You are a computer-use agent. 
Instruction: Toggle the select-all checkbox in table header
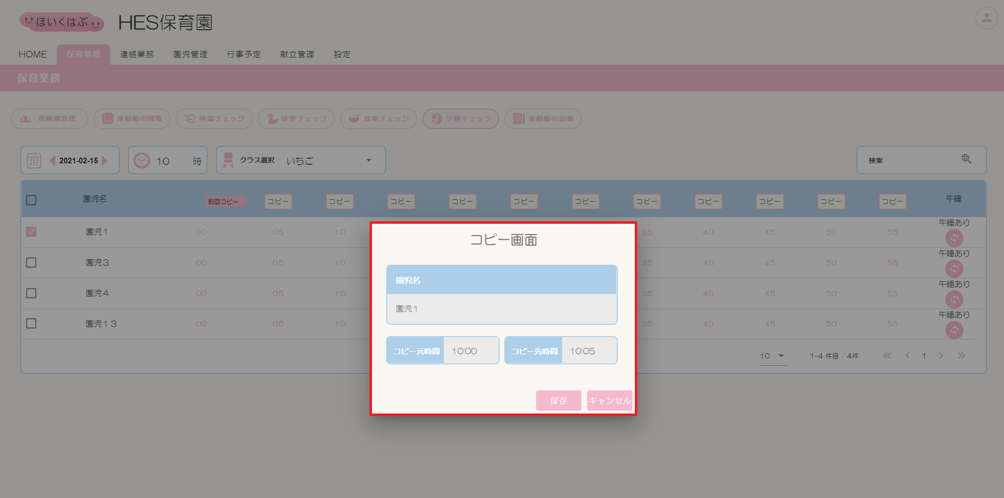click(31, 200)
